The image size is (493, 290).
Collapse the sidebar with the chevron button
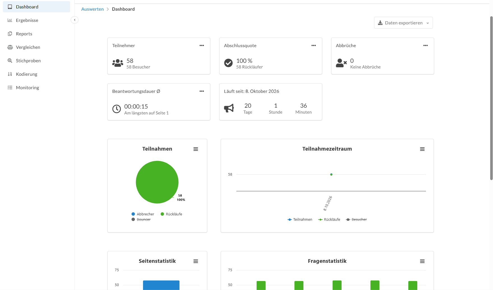click(x=75, y=20)
